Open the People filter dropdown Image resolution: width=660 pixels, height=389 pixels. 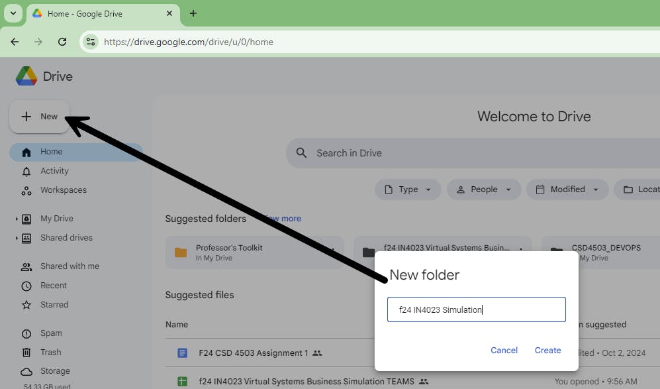(484, 190)
